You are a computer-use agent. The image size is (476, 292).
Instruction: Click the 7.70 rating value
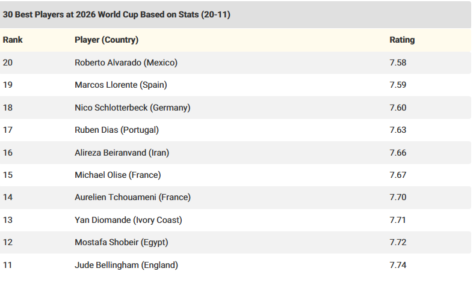coord(398,198)
